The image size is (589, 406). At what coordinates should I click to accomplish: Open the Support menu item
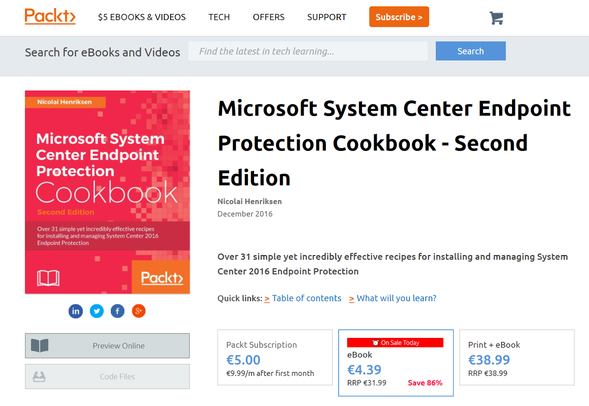[x=327, y=17]
